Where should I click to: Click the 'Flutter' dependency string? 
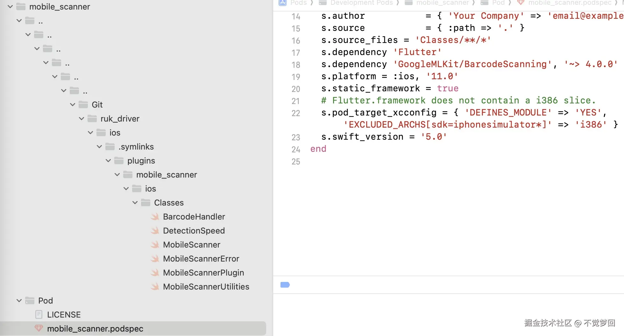tap(417, 52)
